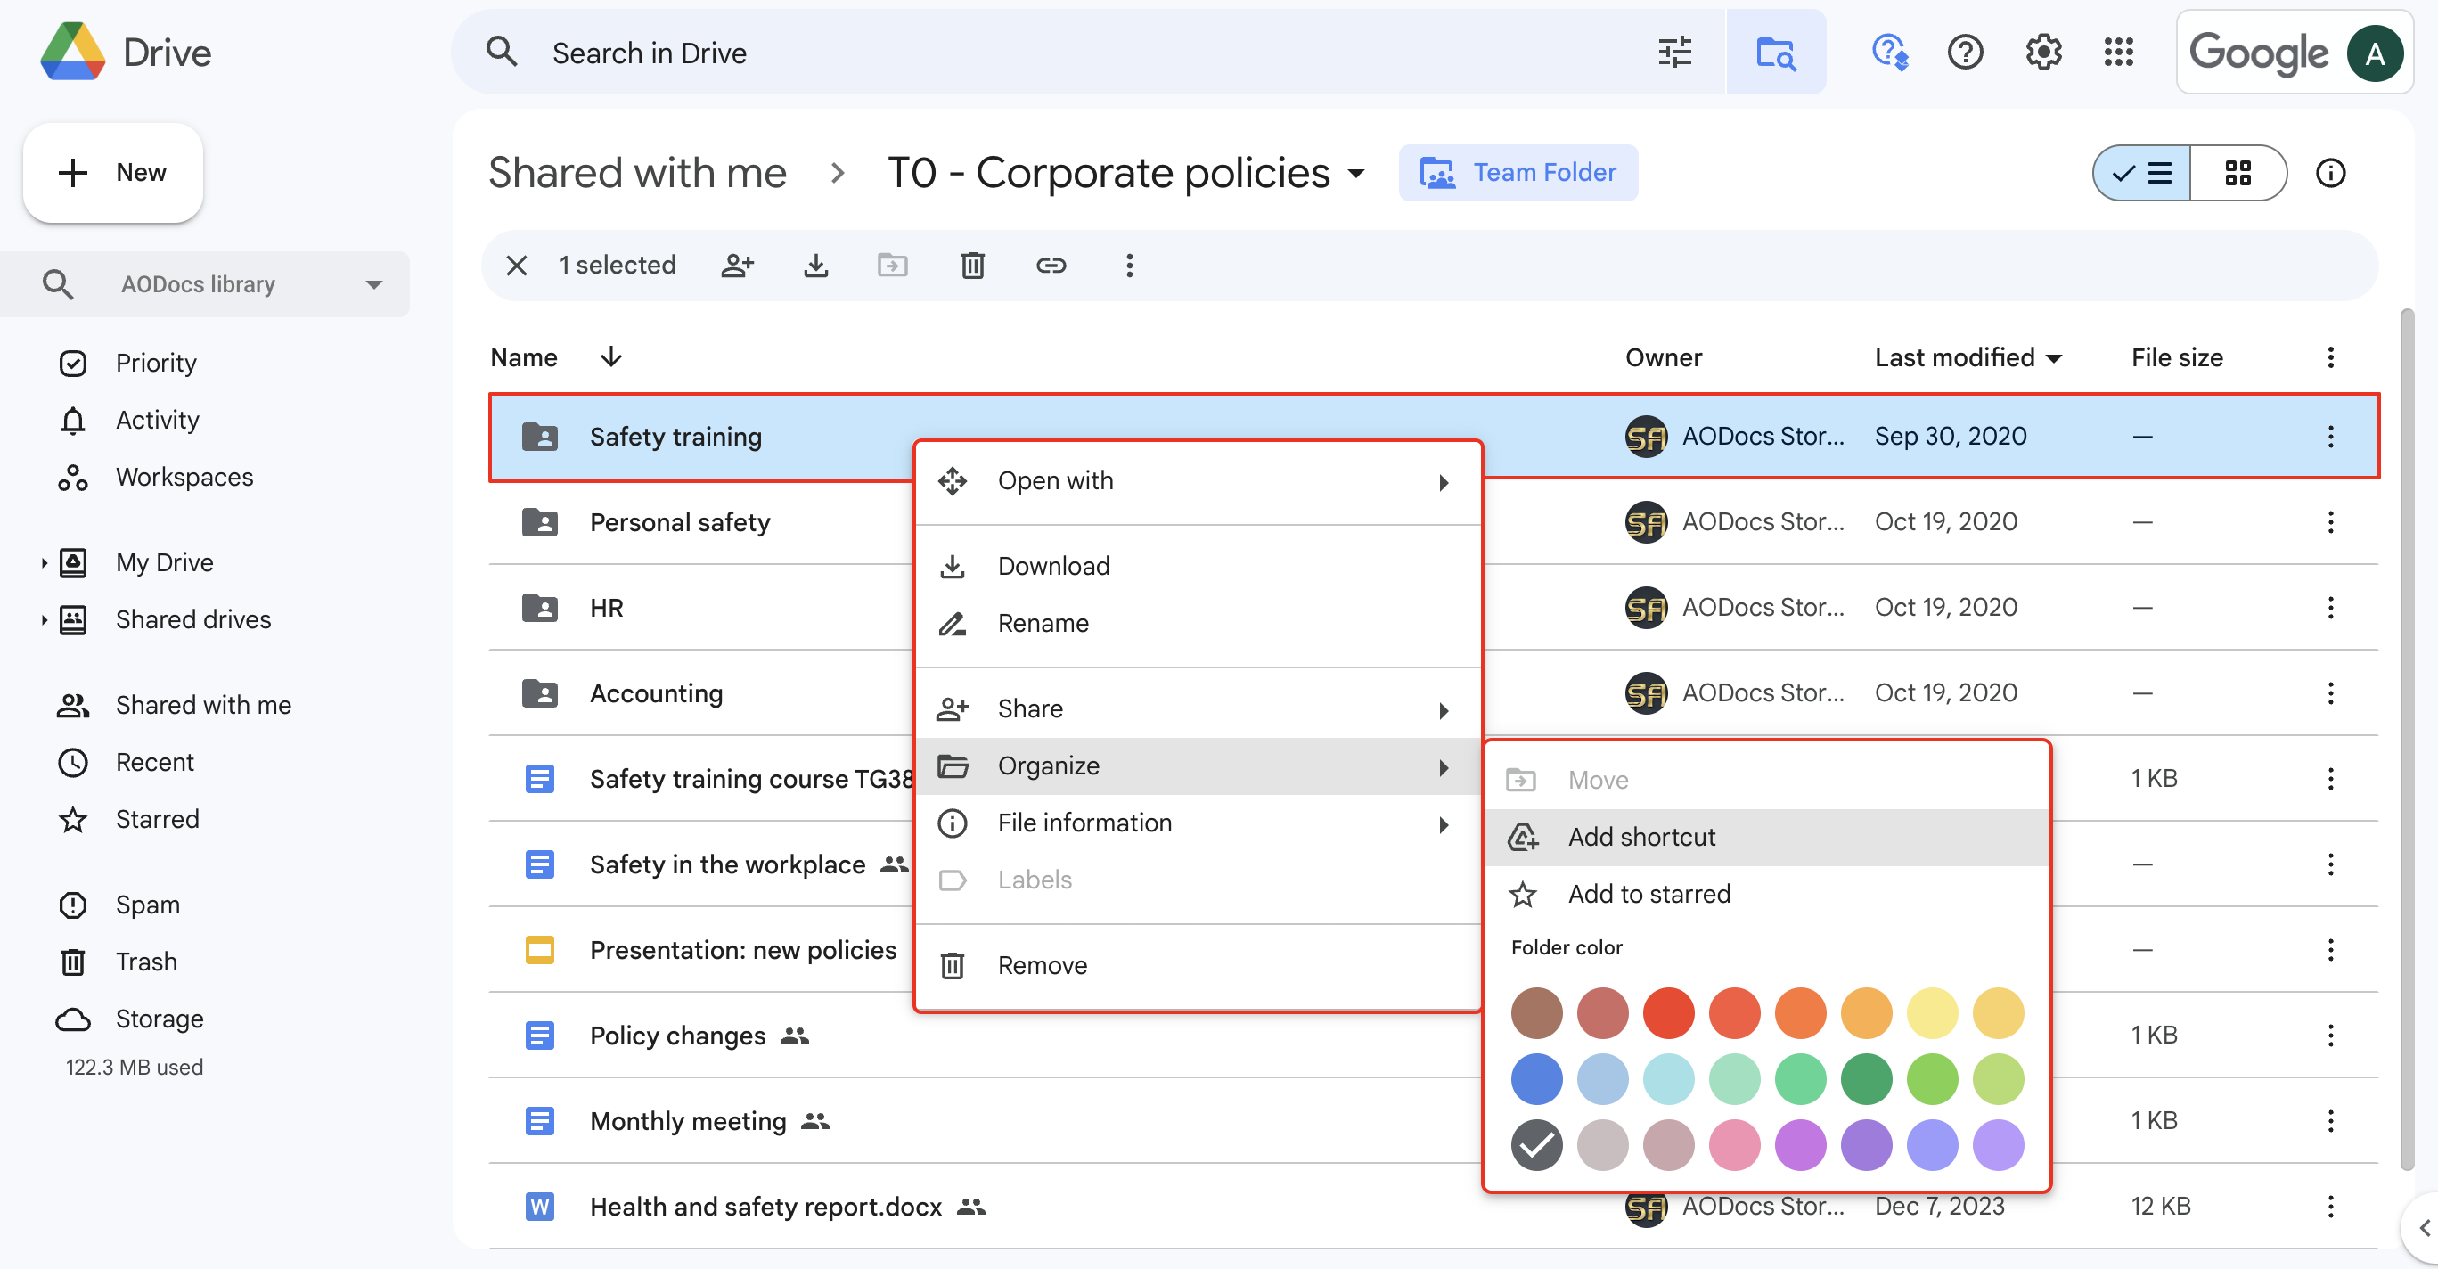Choose Organize in context menu

[x=1199, y=765]
